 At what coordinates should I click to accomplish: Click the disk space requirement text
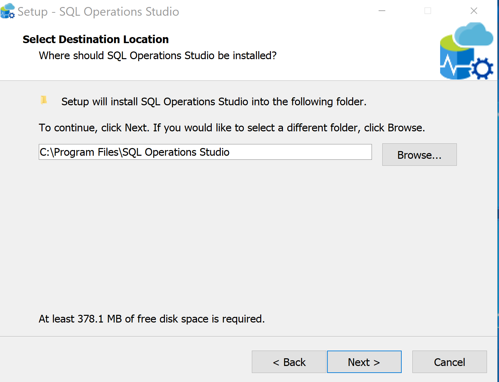(x=152, y=319)
